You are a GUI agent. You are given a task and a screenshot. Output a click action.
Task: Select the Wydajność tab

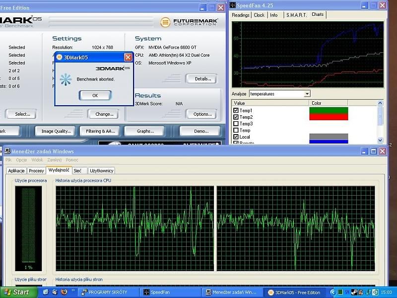pos(59,170)
